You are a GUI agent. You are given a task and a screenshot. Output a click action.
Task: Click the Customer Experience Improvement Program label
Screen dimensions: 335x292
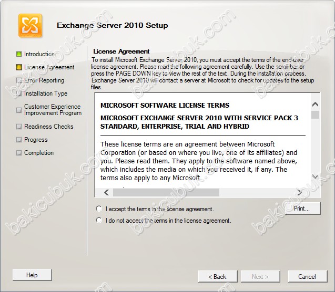pos(53,110)
